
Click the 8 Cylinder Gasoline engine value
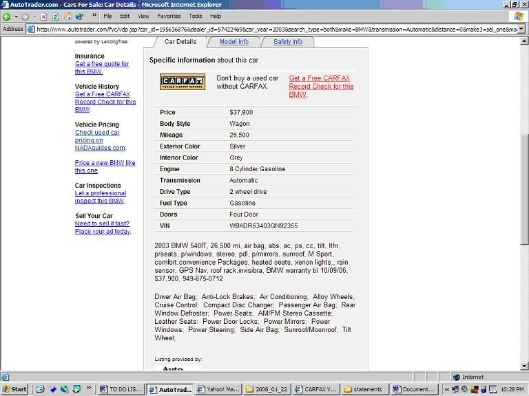click(x=258, y=169)
